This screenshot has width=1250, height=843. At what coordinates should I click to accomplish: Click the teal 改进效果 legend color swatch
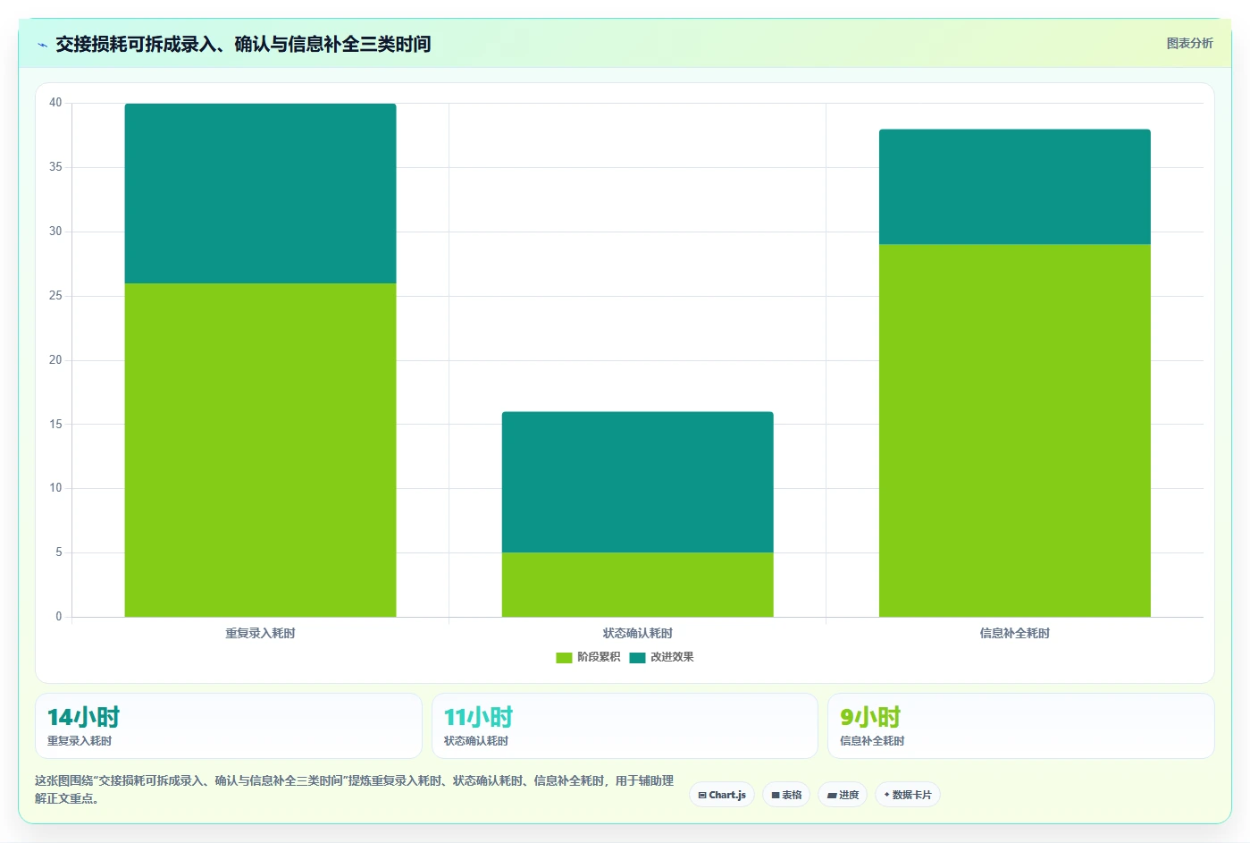click(x=637, y=658)
